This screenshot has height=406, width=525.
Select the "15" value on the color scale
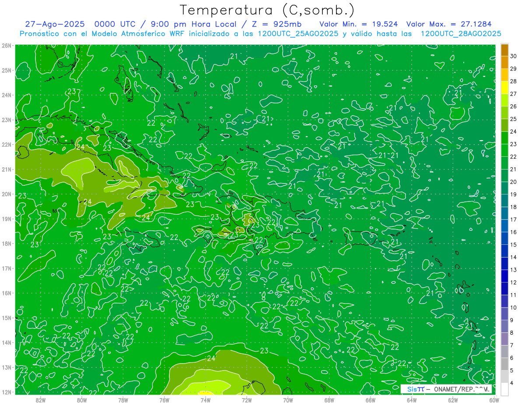tap(513, 244)
